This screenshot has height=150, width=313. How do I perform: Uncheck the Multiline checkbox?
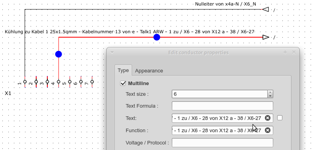pos(123,83)
